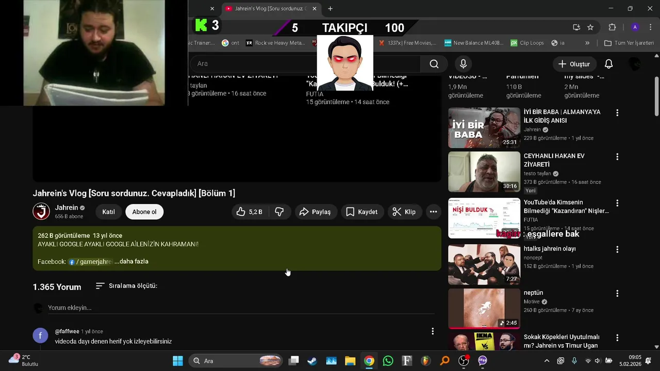Start voice search with the microphone
Screen dimensions: 660x371
[x=463, y=64]
